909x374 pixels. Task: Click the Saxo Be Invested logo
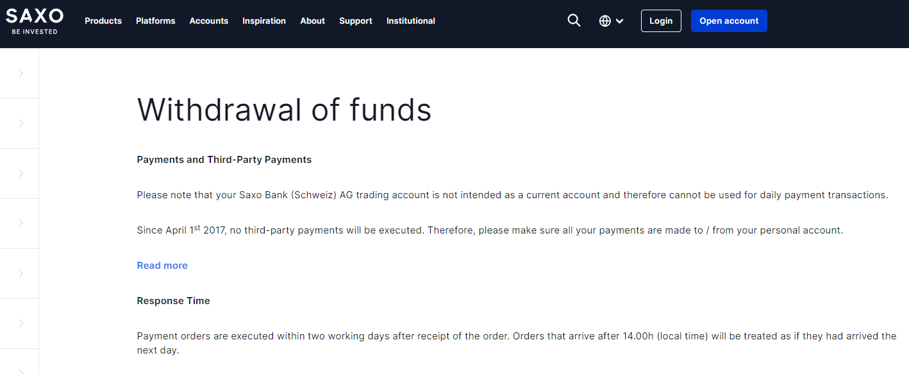[35, 21]
